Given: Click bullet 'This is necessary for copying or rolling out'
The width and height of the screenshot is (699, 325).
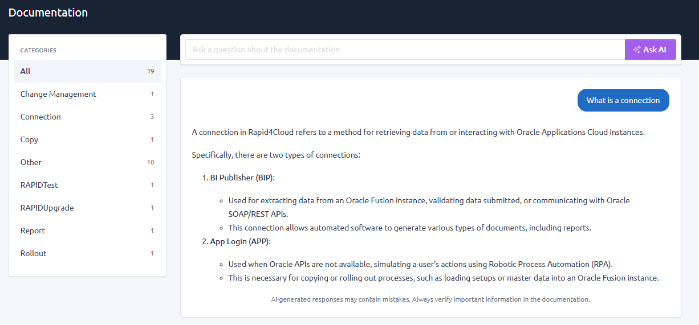Looking at the screenshot, I should pos(444,278).
